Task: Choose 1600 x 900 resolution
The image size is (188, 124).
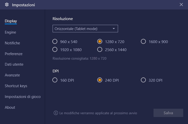Action: click(143, 42)
